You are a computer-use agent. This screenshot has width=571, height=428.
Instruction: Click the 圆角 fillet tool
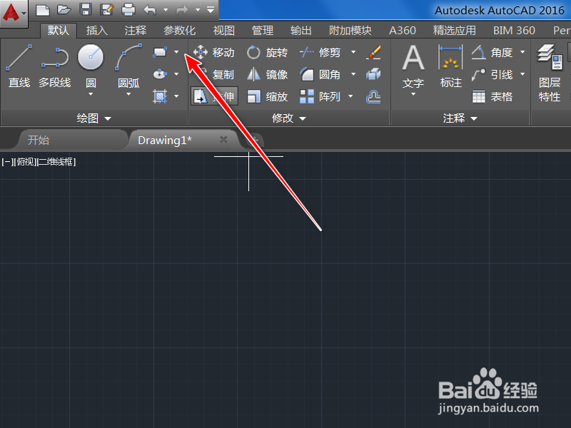point(320,75)
